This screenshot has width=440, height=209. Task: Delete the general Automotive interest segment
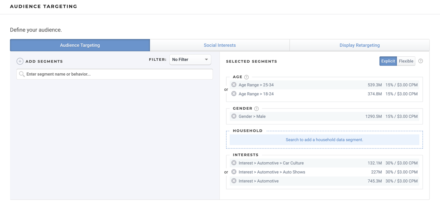tap(234, 181)
